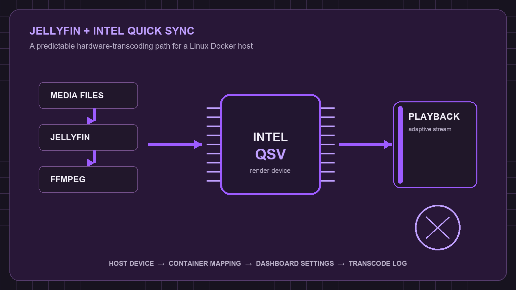Click the JELLYFIN box
The height and width of the screenshot is (290, 516).
coord(88,138)
